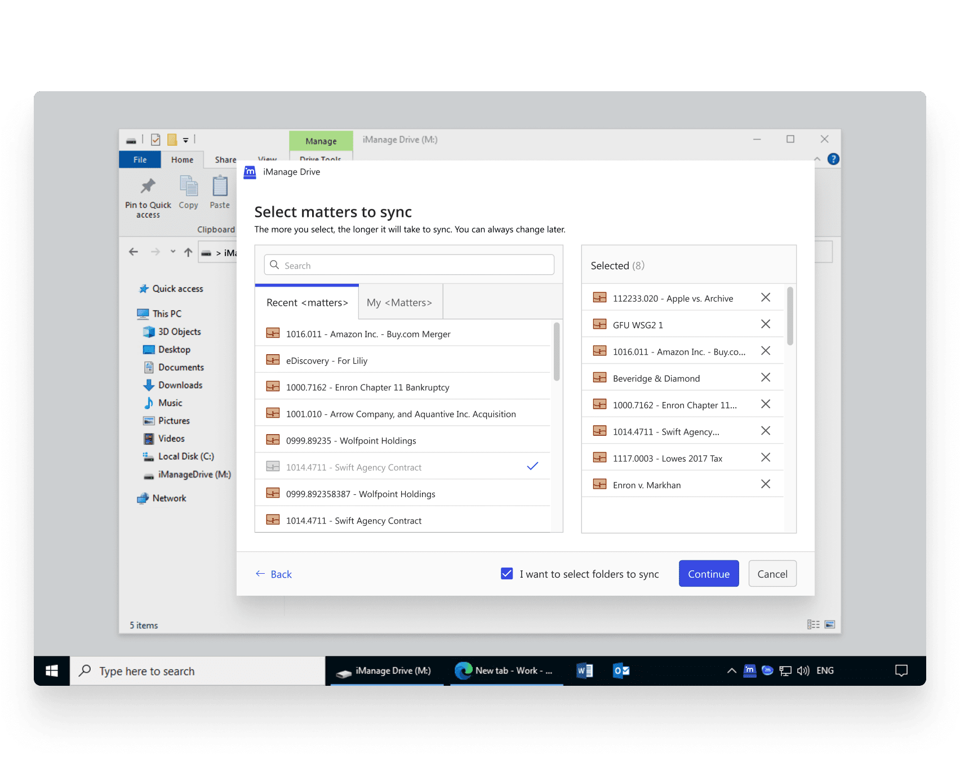Open the recent locations chevron beside navigation arrows
The image size is (960, 777).
coord(173,252)
